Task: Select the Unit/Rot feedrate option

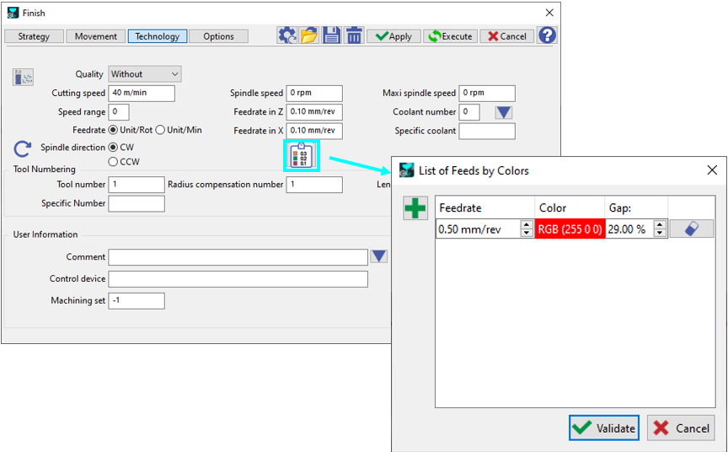Action: 113,131
